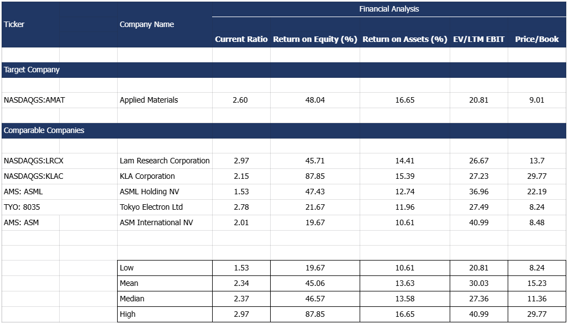Click ASML return on assets 12.74
Image resolution: width=569 pixels, height=324 pixels.
(404, 192)
